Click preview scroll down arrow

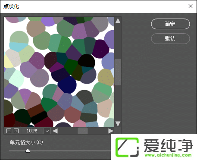(x=118, y=124)
